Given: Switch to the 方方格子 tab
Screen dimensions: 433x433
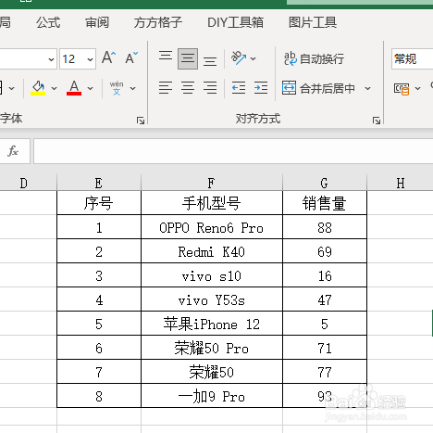Looking at the screenshot, I should pyautogui.click(x=158, y=23).
